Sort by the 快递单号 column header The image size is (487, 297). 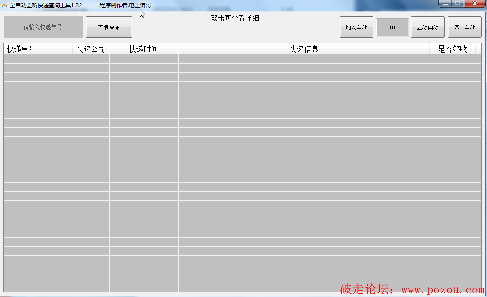click(38, 49)
